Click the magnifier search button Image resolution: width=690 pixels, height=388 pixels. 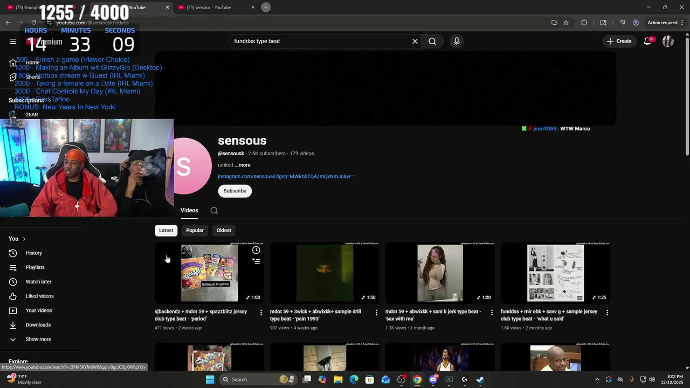pos(432,41)
